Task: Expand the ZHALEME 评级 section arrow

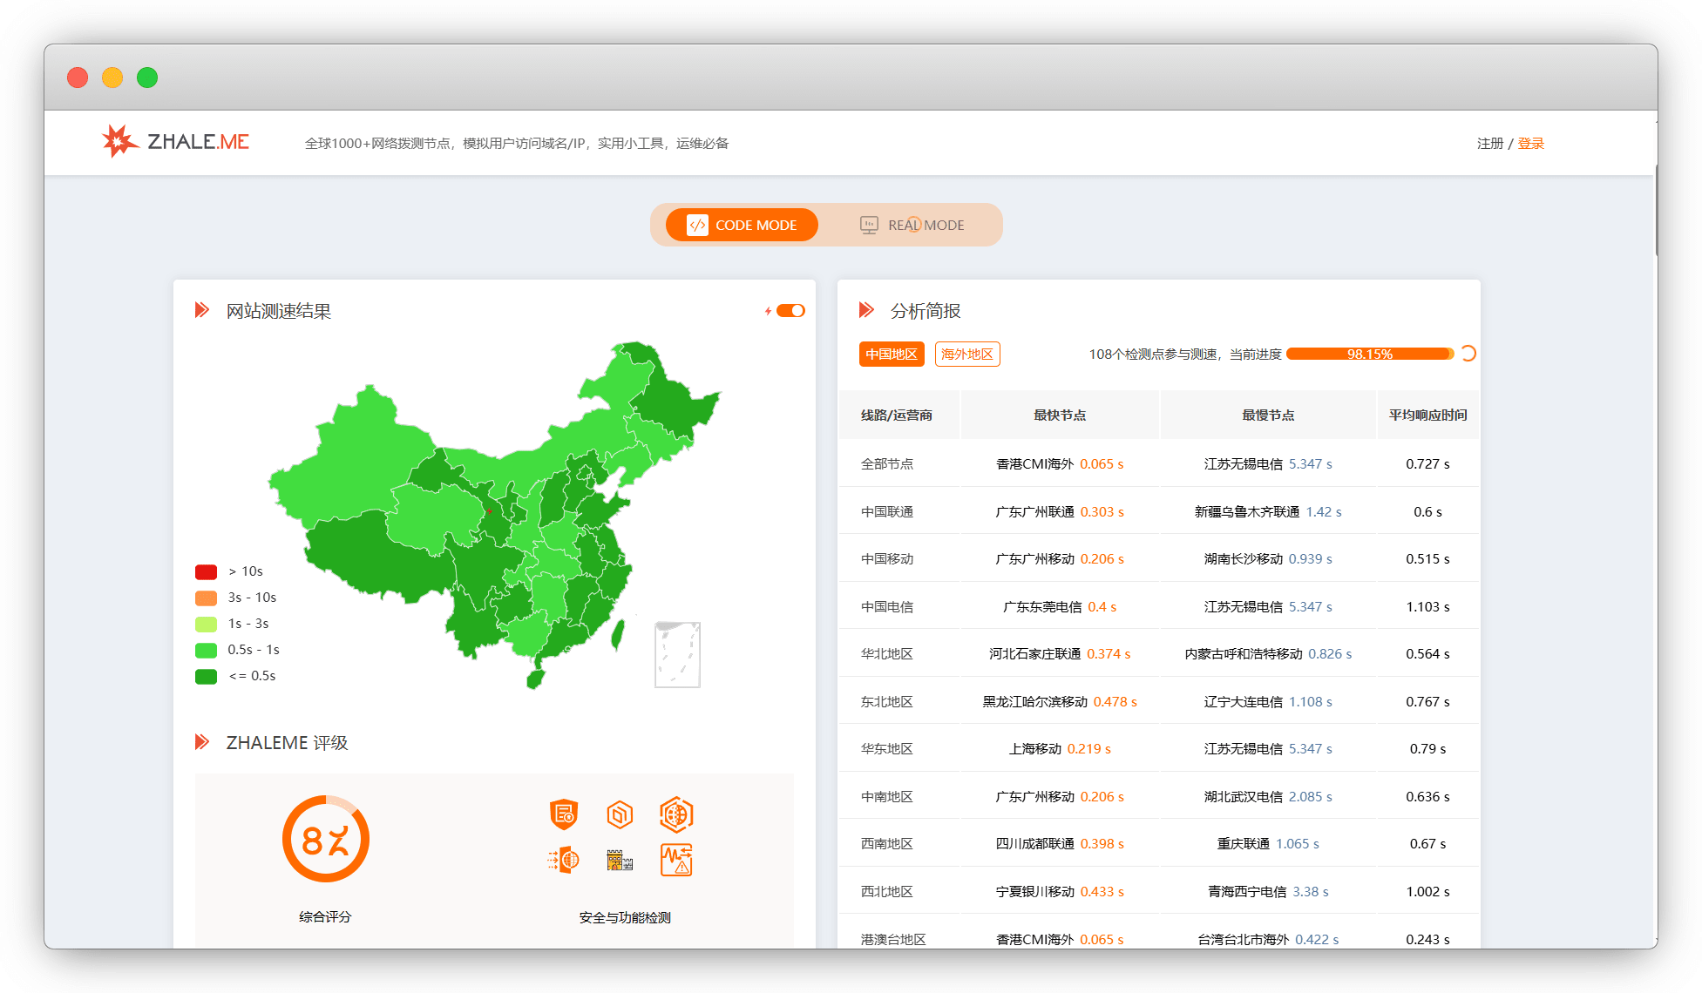Action: 203,743
